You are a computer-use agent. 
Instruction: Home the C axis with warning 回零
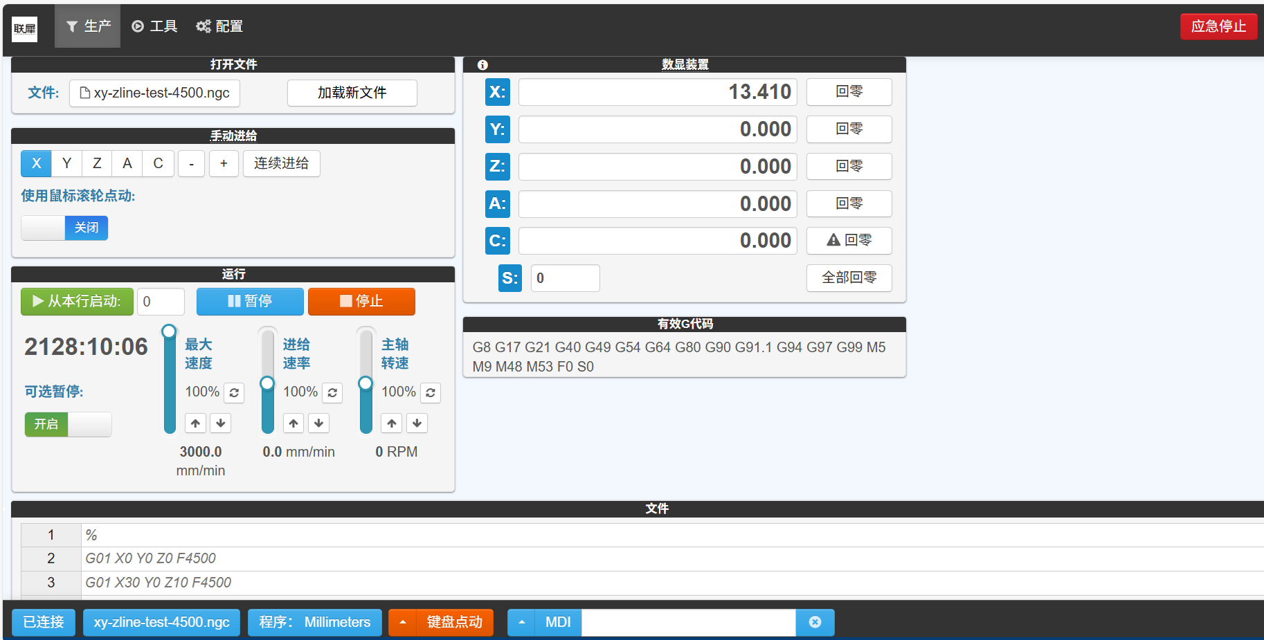(x=849, y=241)
